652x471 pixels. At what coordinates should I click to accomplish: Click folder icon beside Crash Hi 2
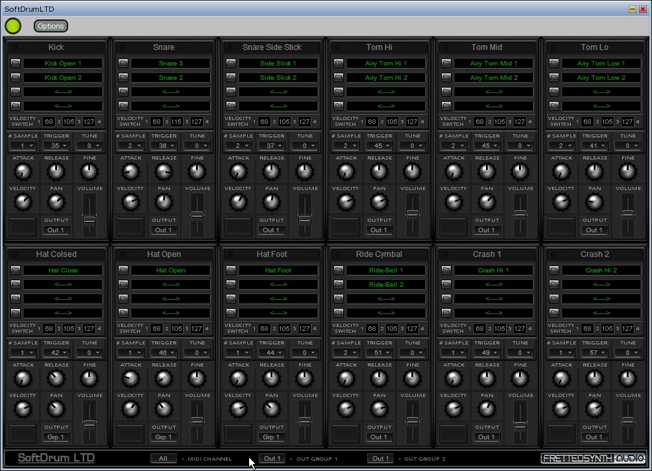tap(554, 271)
